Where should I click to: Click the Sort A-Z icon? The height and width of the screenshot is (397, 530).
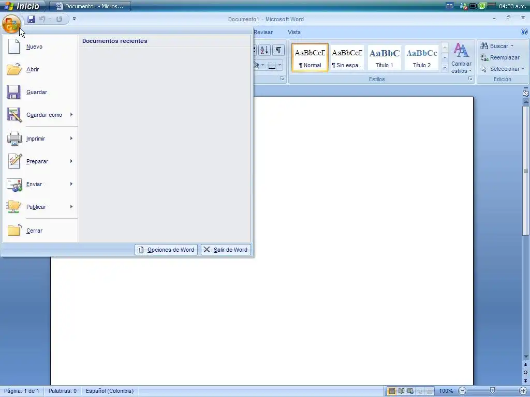click(264, 50)
